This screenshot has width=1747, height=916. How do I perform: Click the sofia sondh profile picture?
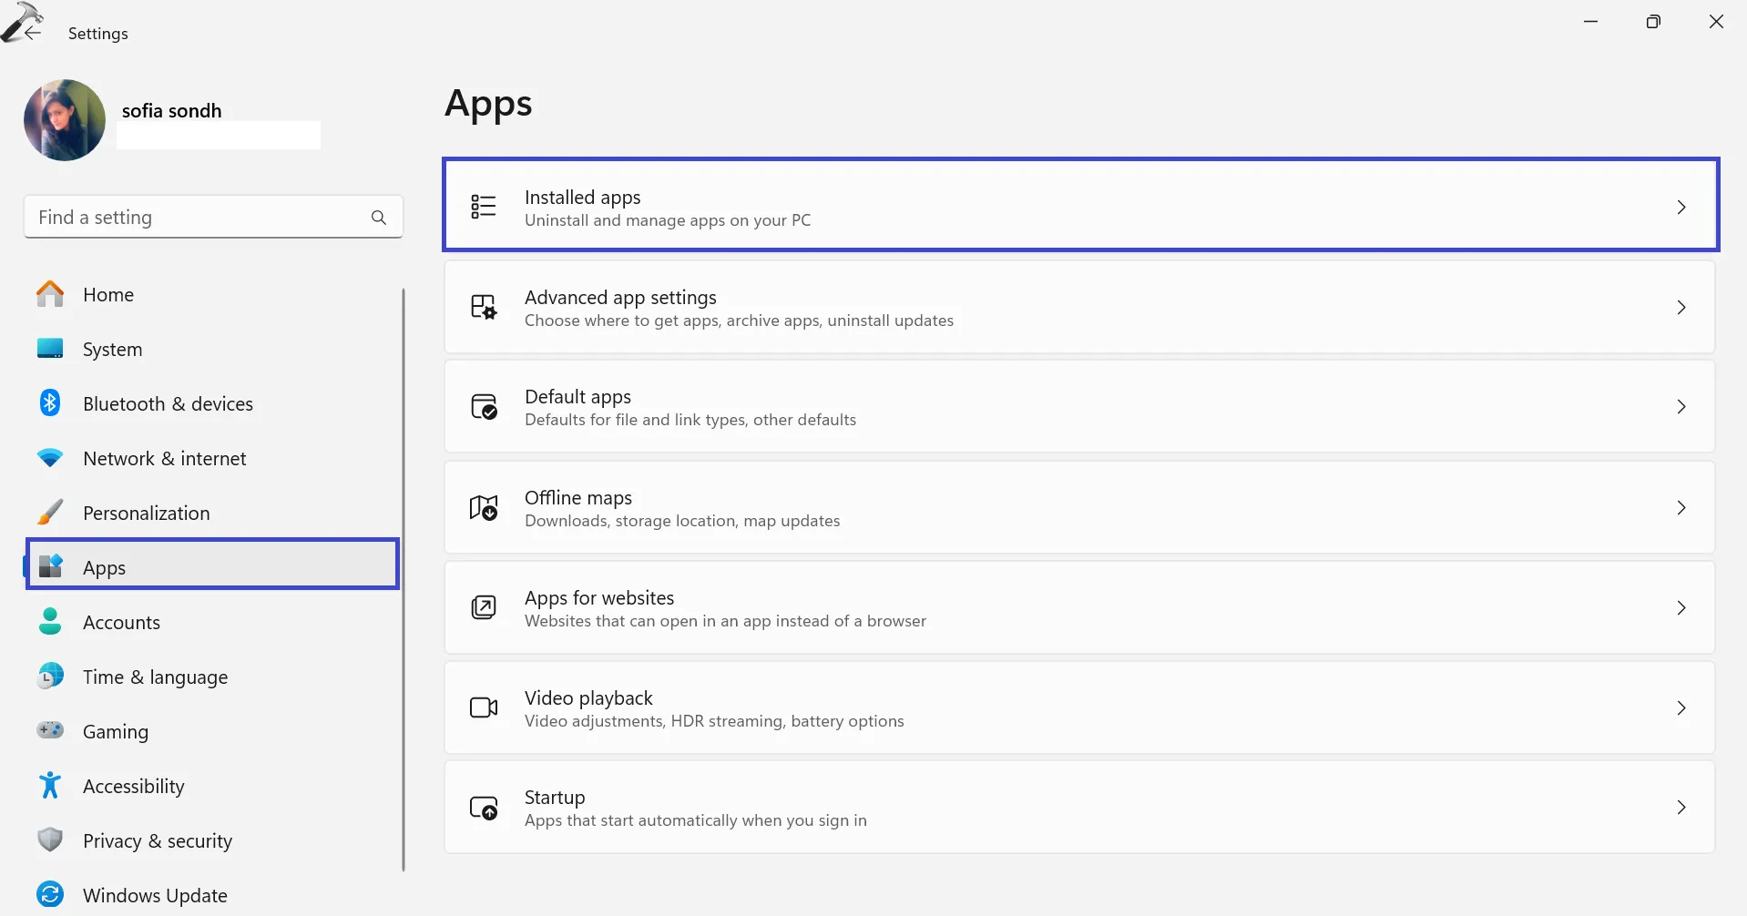point(65,120)
